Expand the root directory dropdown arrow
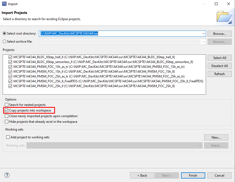 click(x=204, y=34)
